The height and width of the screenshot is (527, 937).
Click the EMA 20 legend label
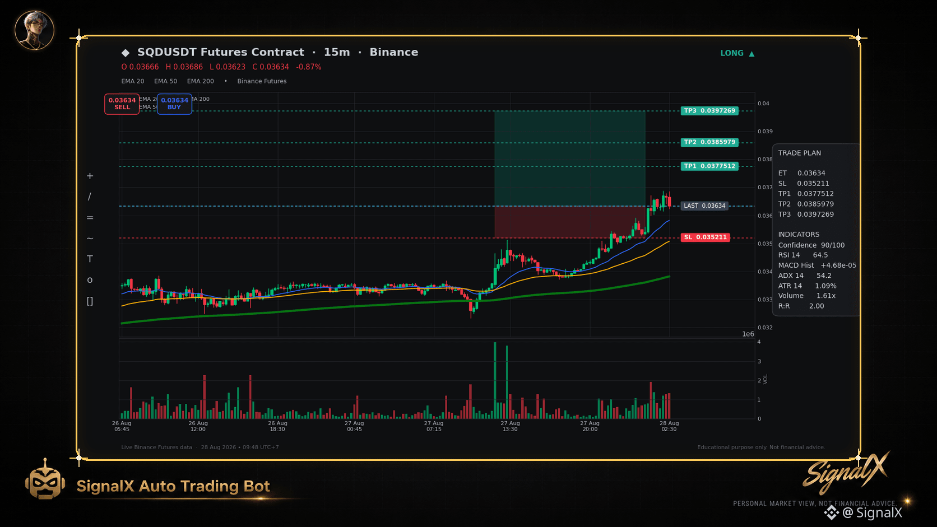[x=133, y=81]
